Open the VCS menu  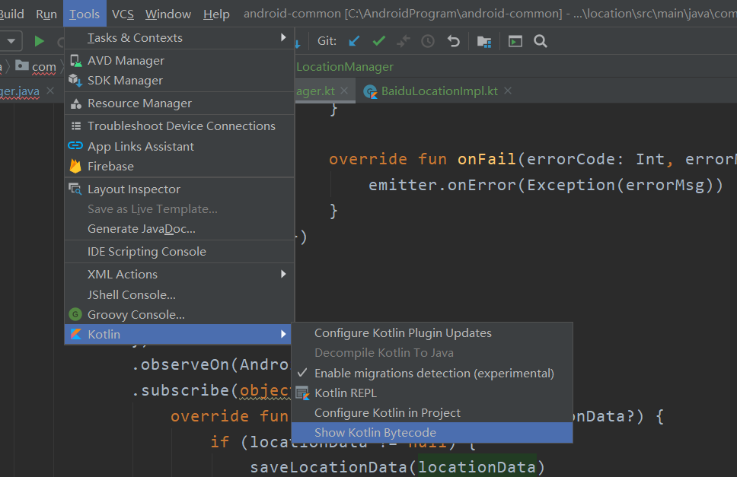[123, 14]
